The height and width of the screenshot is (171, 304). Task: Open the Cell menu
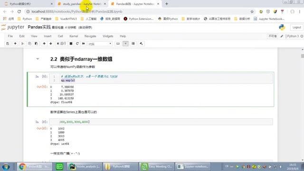coord(60,36)
